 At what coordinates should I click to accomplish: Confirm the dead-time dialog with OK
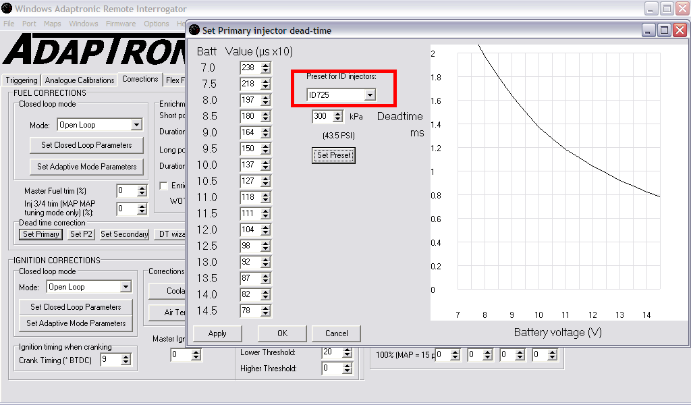point(282,333)
